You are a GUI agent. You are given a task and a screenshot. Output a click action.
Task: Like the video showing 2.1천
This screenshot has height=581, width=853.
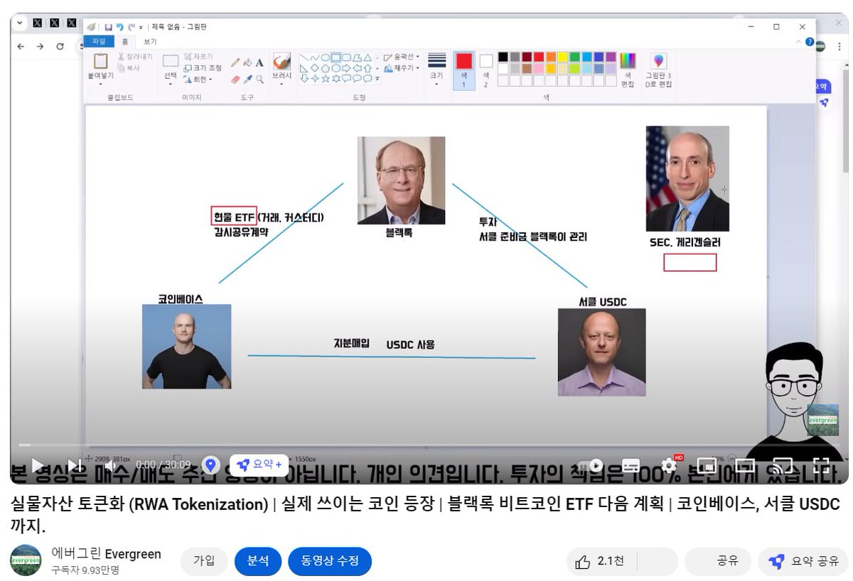[600, 562]
